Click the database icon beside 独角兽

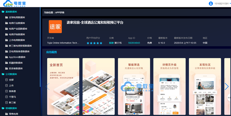[x=6, y=91]
